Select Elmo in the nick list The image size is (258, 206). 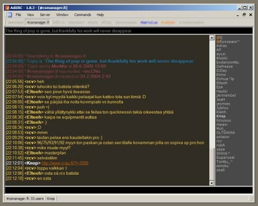[x=221, y=75]
